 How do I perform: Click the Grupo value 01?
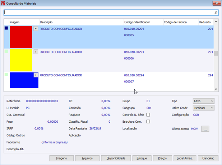pos(148,101)
